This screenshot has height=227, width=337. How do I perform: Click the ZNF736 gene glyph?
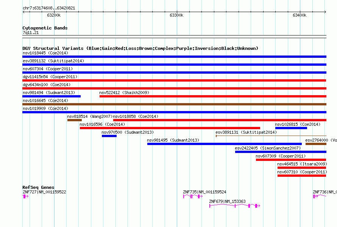(x=320, y=196)
